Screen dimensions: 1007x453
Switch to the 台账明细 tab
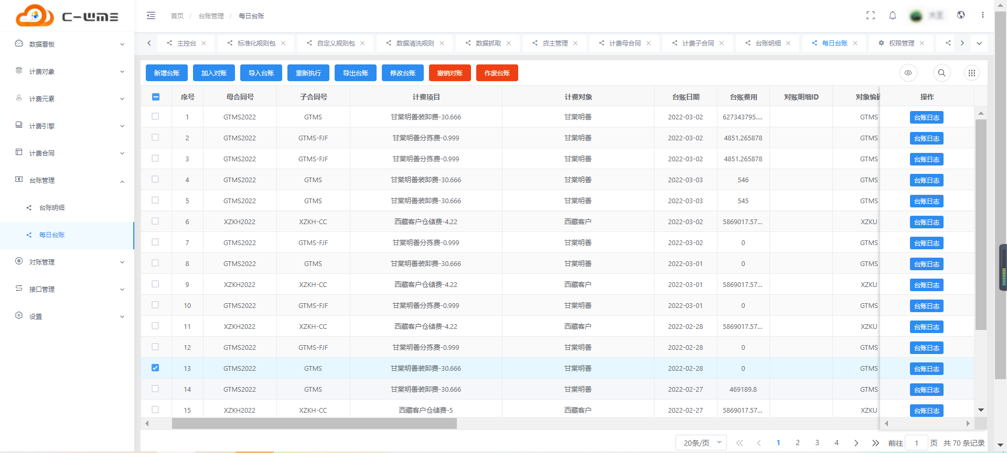point(768,43)
